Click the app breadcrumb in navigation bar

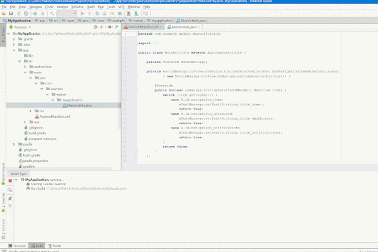tap(40, 21)
